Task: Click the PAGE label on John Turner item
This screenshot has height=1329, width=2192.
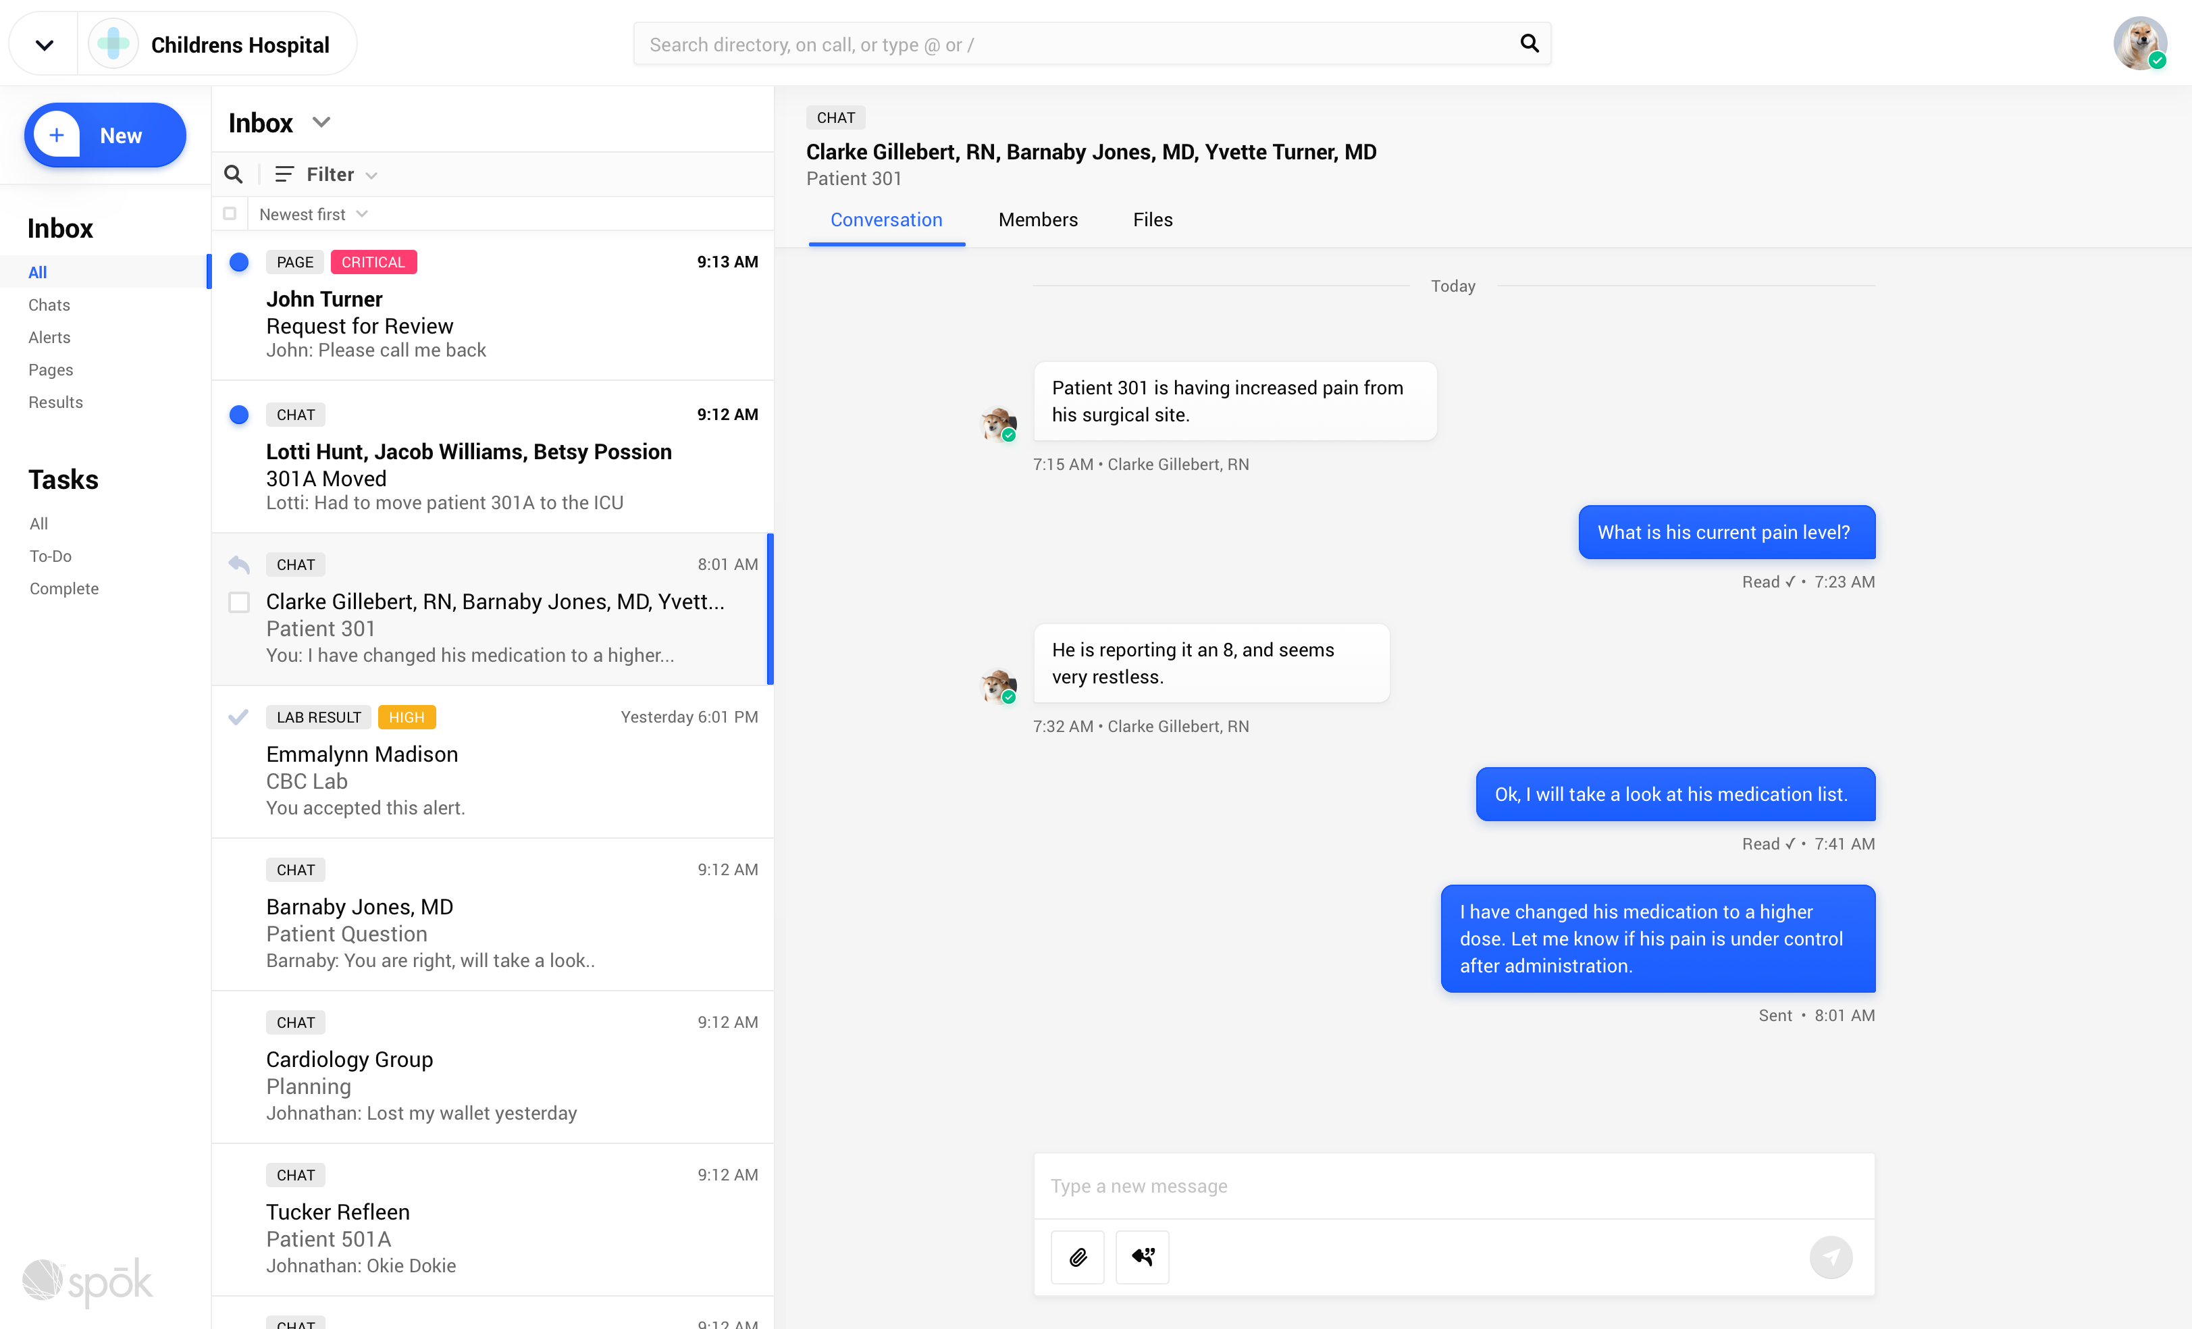Action: (x=294, y=263)
